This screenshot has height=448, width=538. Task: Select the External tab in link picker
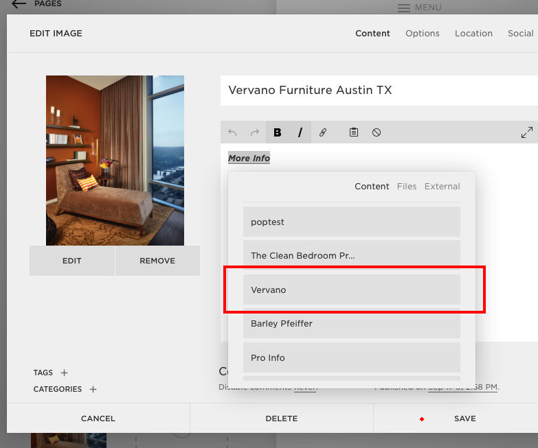442,187
